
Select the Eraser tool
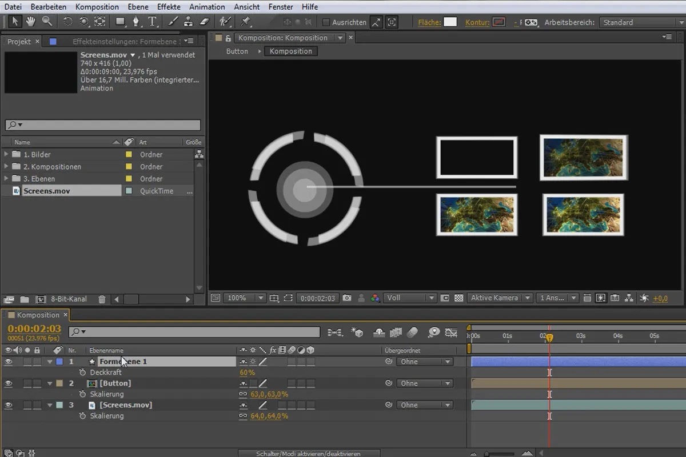pos(205,22)
